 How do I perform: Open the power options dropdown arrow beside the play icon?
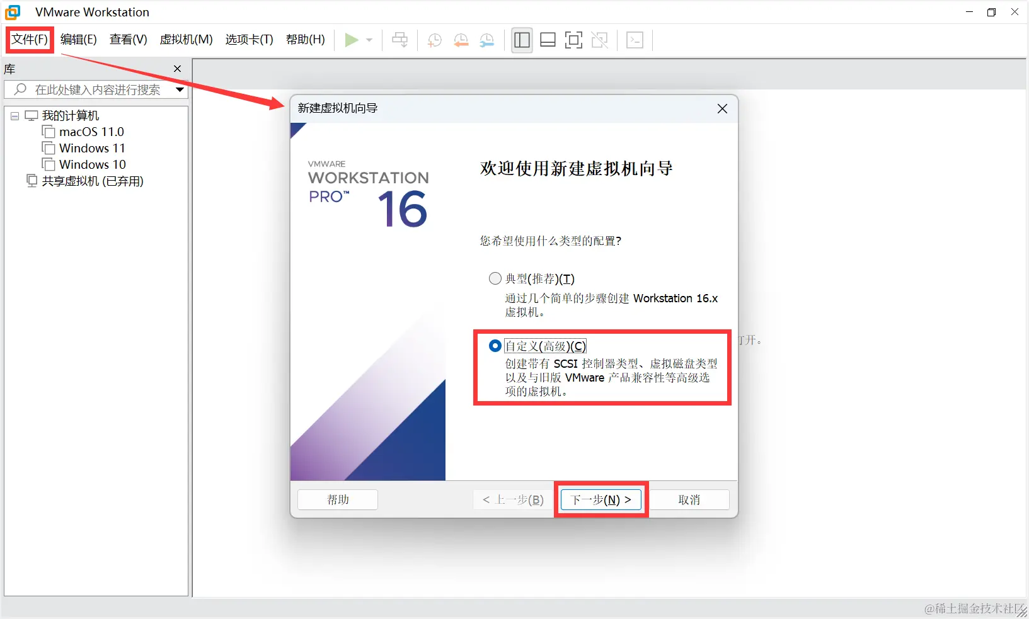[x=369, y=40]
